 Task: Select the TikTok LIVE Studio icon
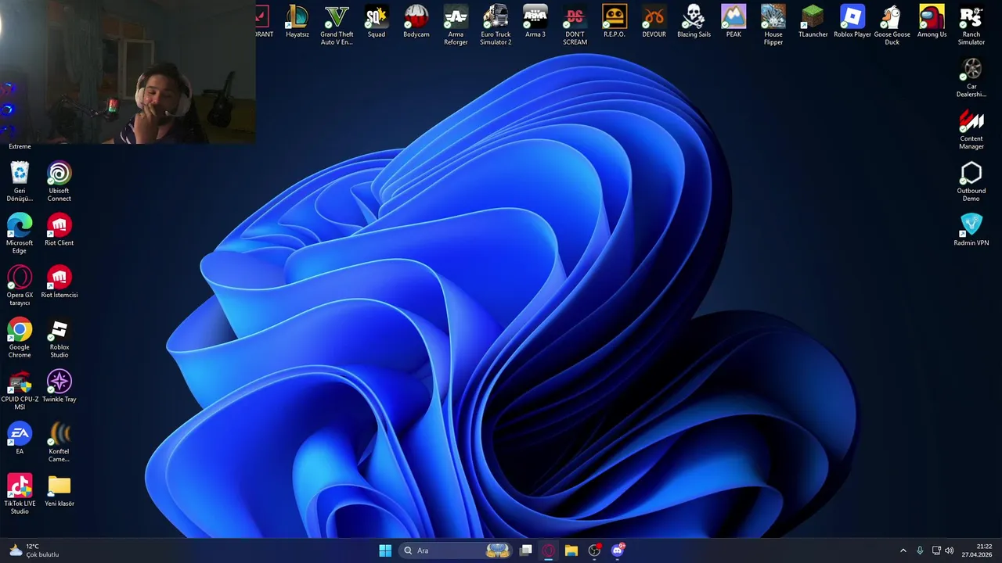pos(20,494)
